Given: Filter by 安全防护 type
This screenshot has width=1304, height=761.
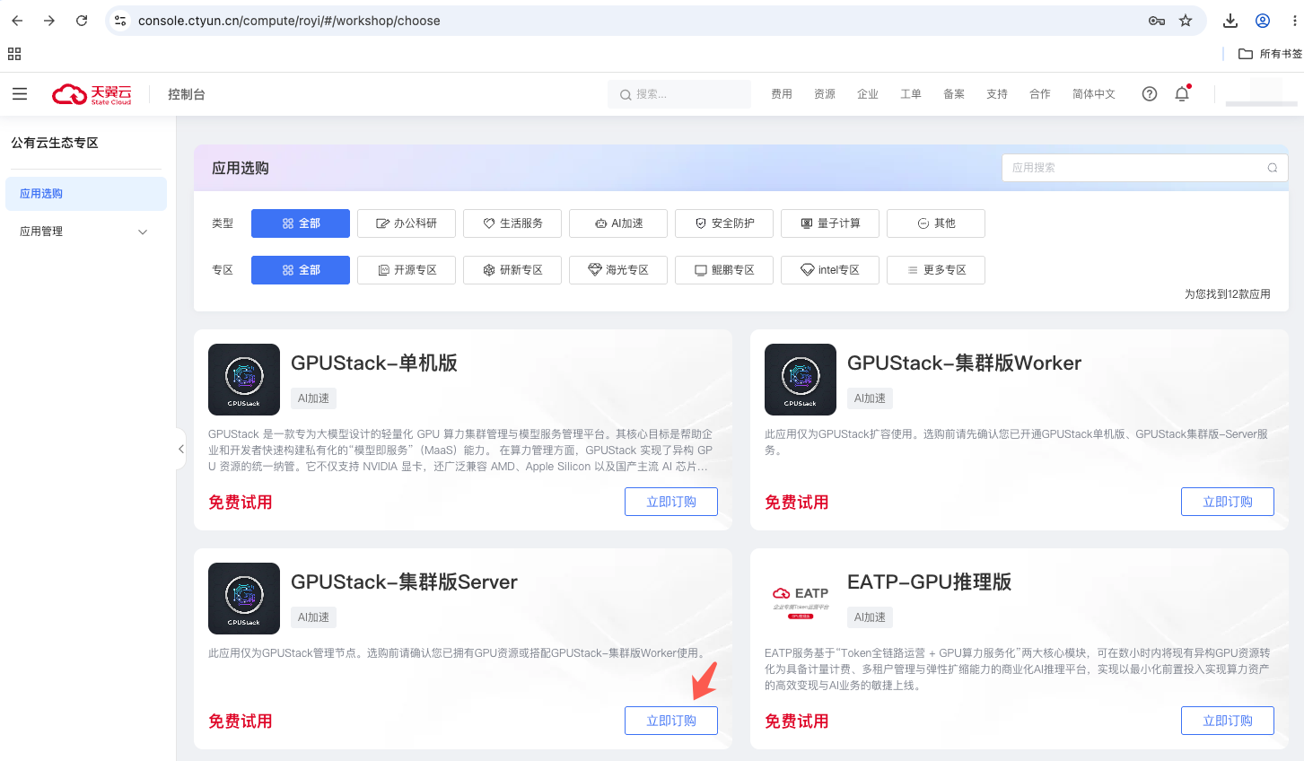Looking at the screenshot, I should [724, 223].
